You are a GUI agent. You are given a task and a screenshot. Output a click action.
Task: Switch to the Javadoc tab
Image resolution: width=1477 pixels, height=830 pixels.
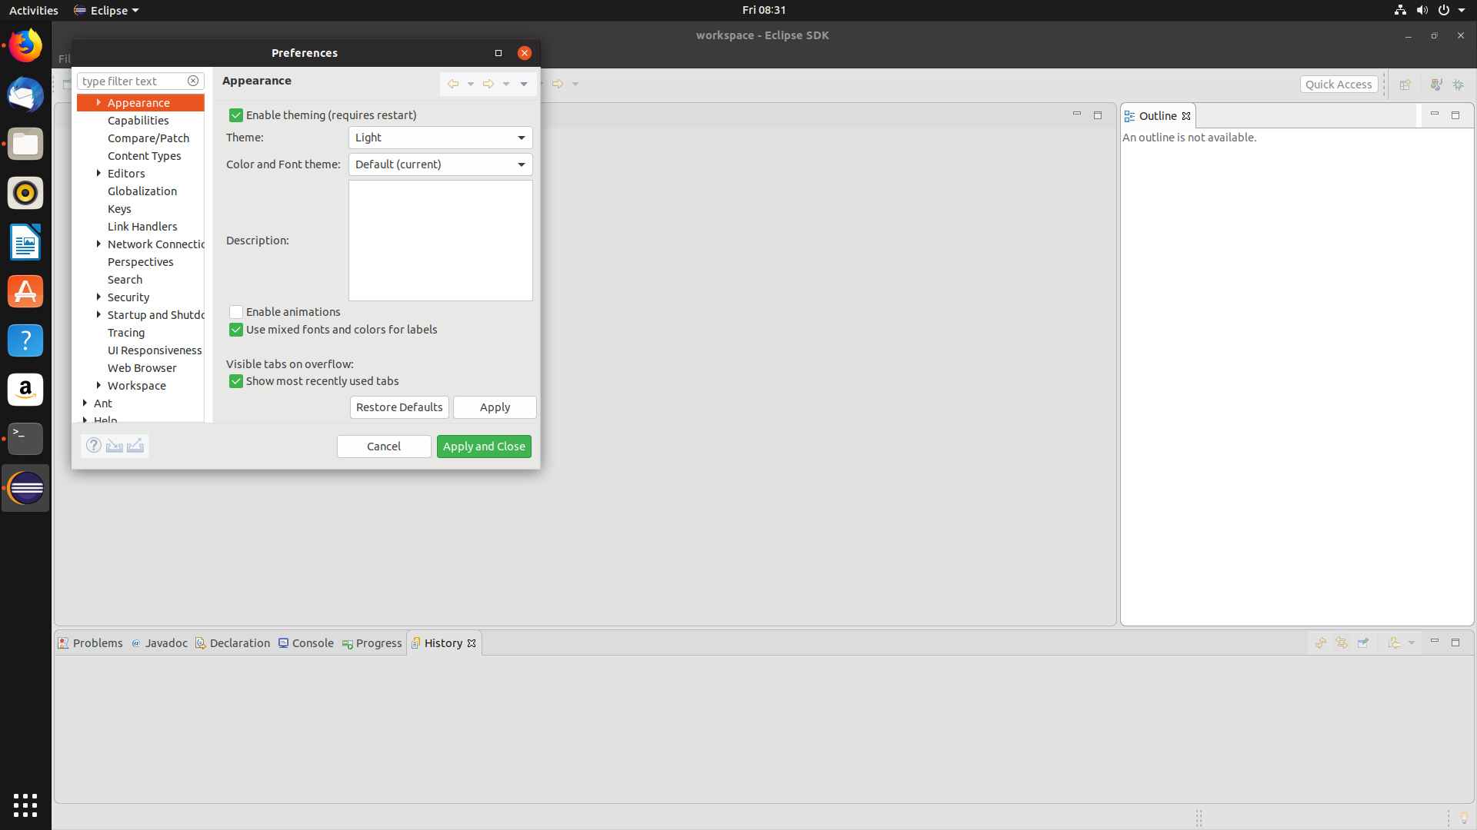pos(159,643)
